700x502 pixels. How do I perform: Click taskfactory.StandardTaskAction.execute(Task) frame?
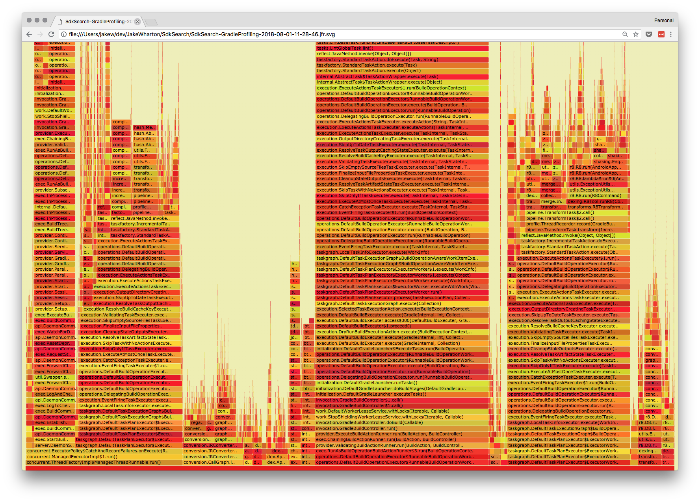402,65
